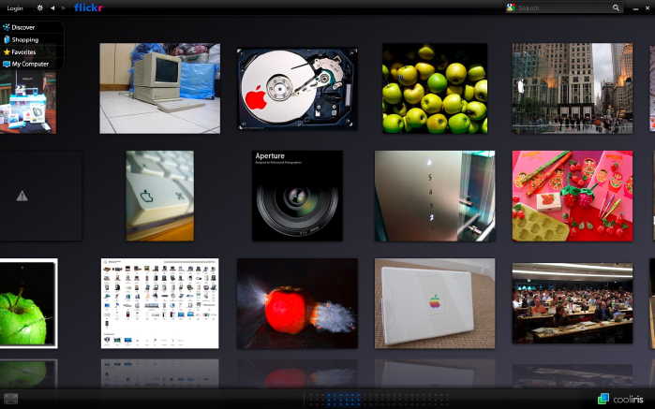This screenshot has height=409, width=655.
Task: Click the bottom-left fullscreen toggle icon
Action: (x=11, y=399)
